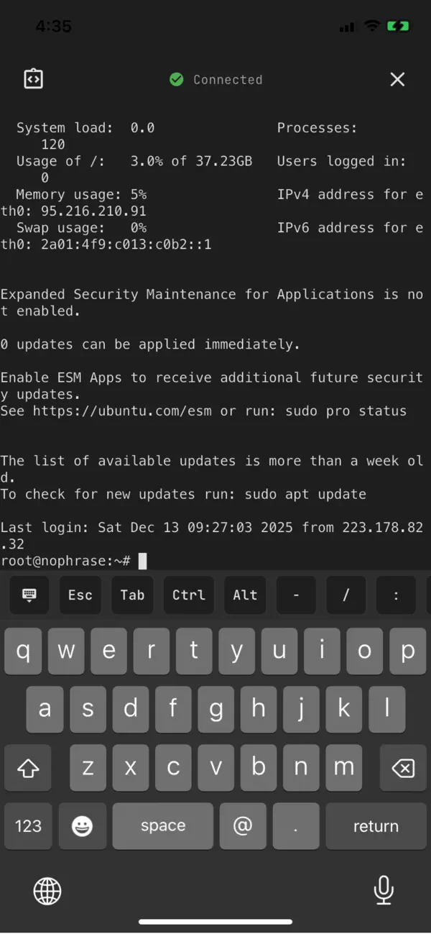Tap the Shift arrow icon
The width and height of the screenshot is (431, 934).
(x=28, y=768)
